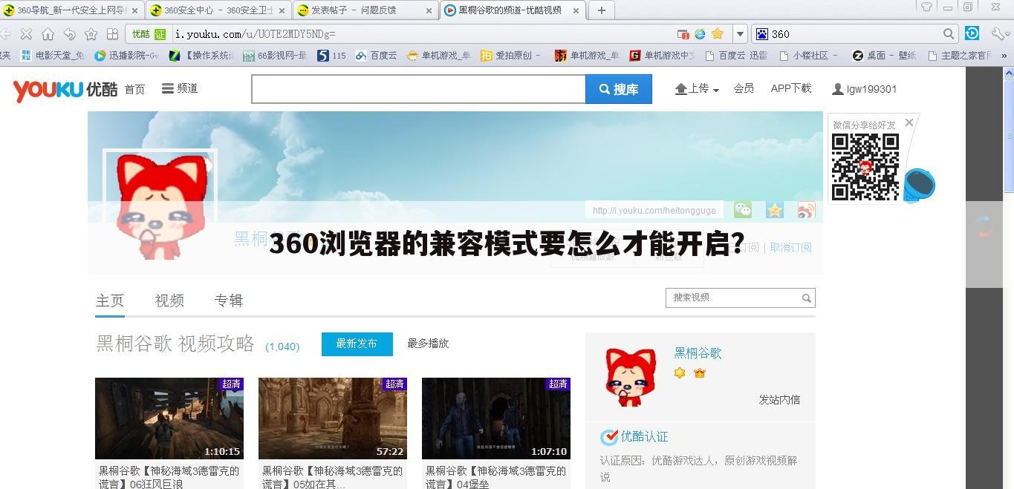Click the search magnifier in browser search box
Image resolution: width=1014 pixels, height=489 pixels.
(949, 34)
